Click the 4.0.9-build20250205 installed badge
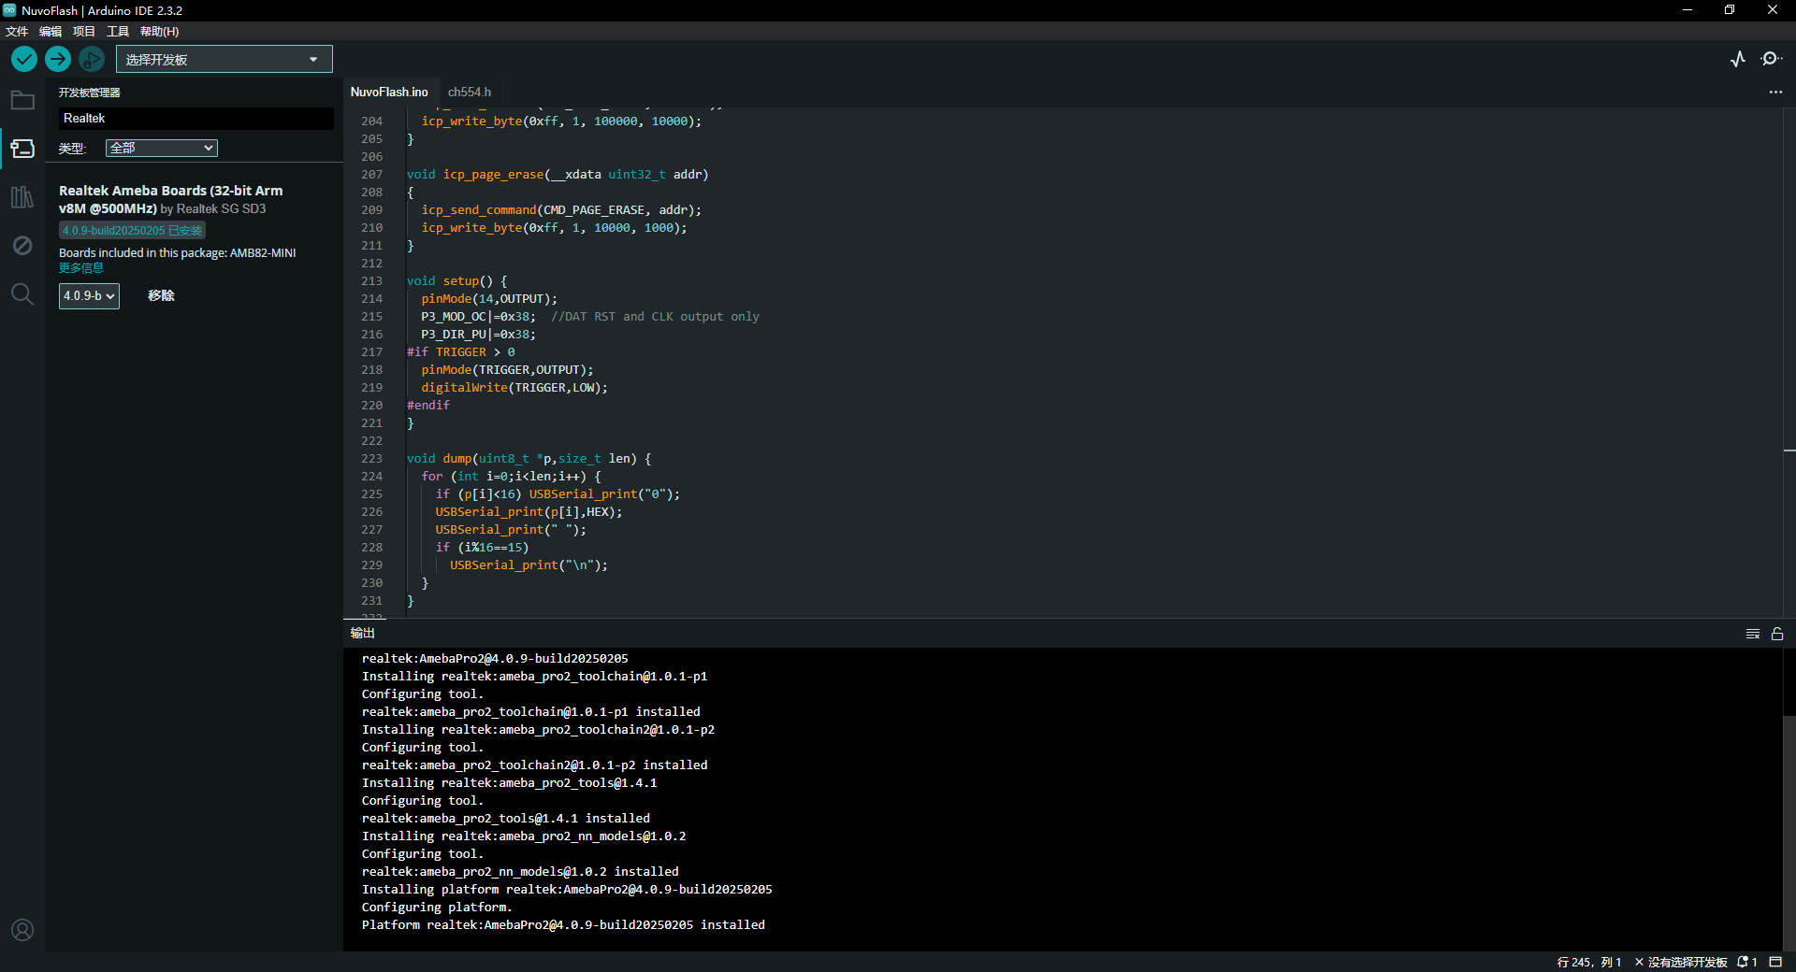Screen dimensions: 1796x972 tap(132, 230)
